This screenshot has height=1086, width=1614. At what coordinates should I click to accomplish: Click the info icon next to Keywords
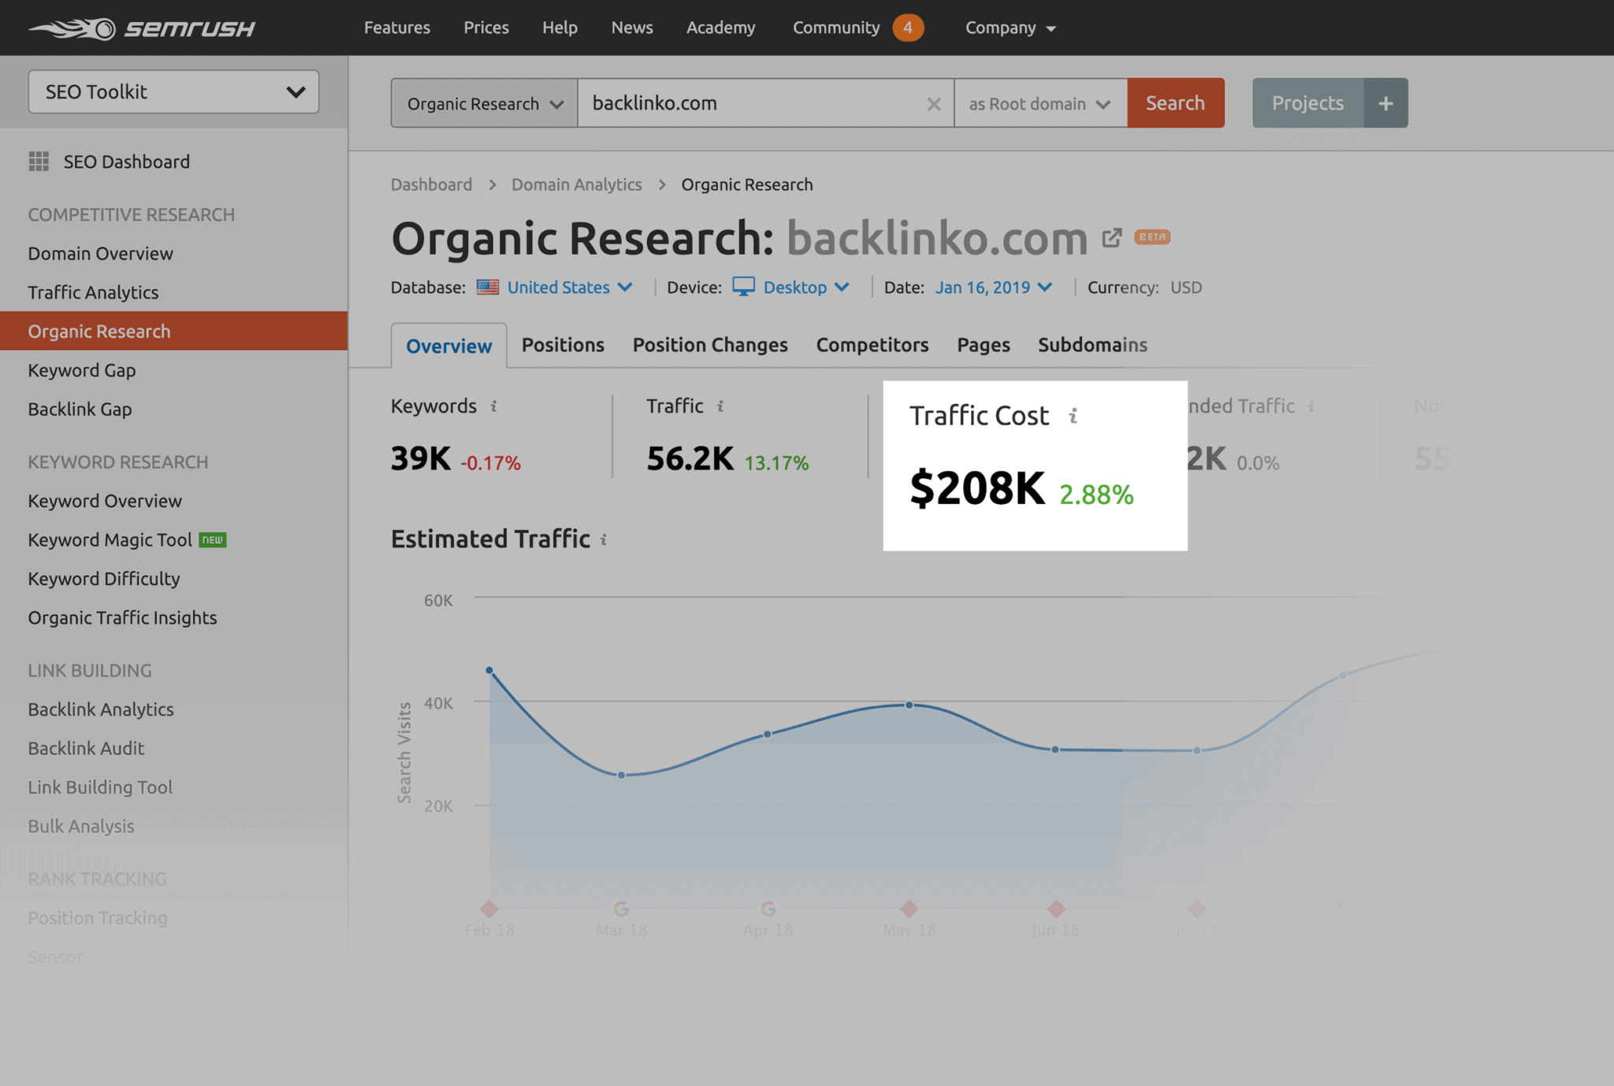(493, 406)
